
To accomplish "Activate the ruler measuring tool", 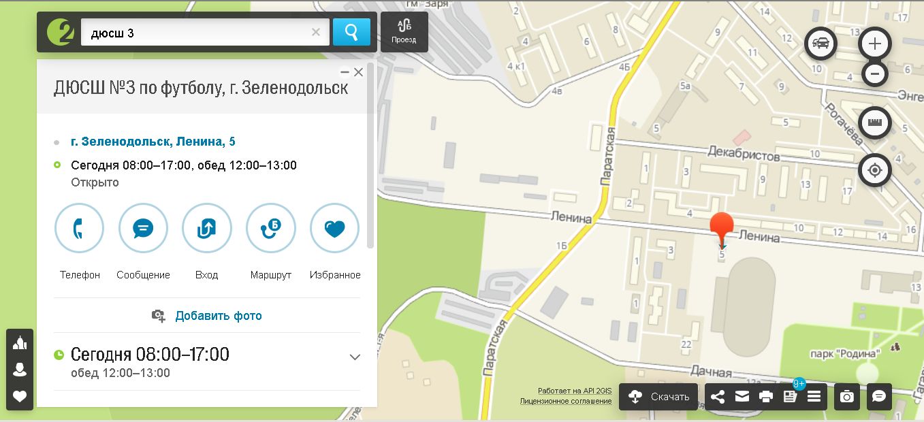I will pyautogui.click(x=875, y=123).
